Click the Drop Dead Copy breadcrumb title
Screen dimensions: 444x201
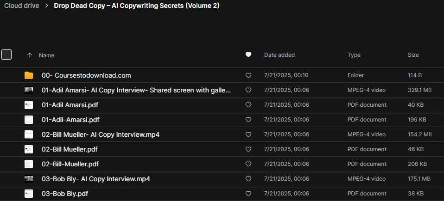pos(136,6)
